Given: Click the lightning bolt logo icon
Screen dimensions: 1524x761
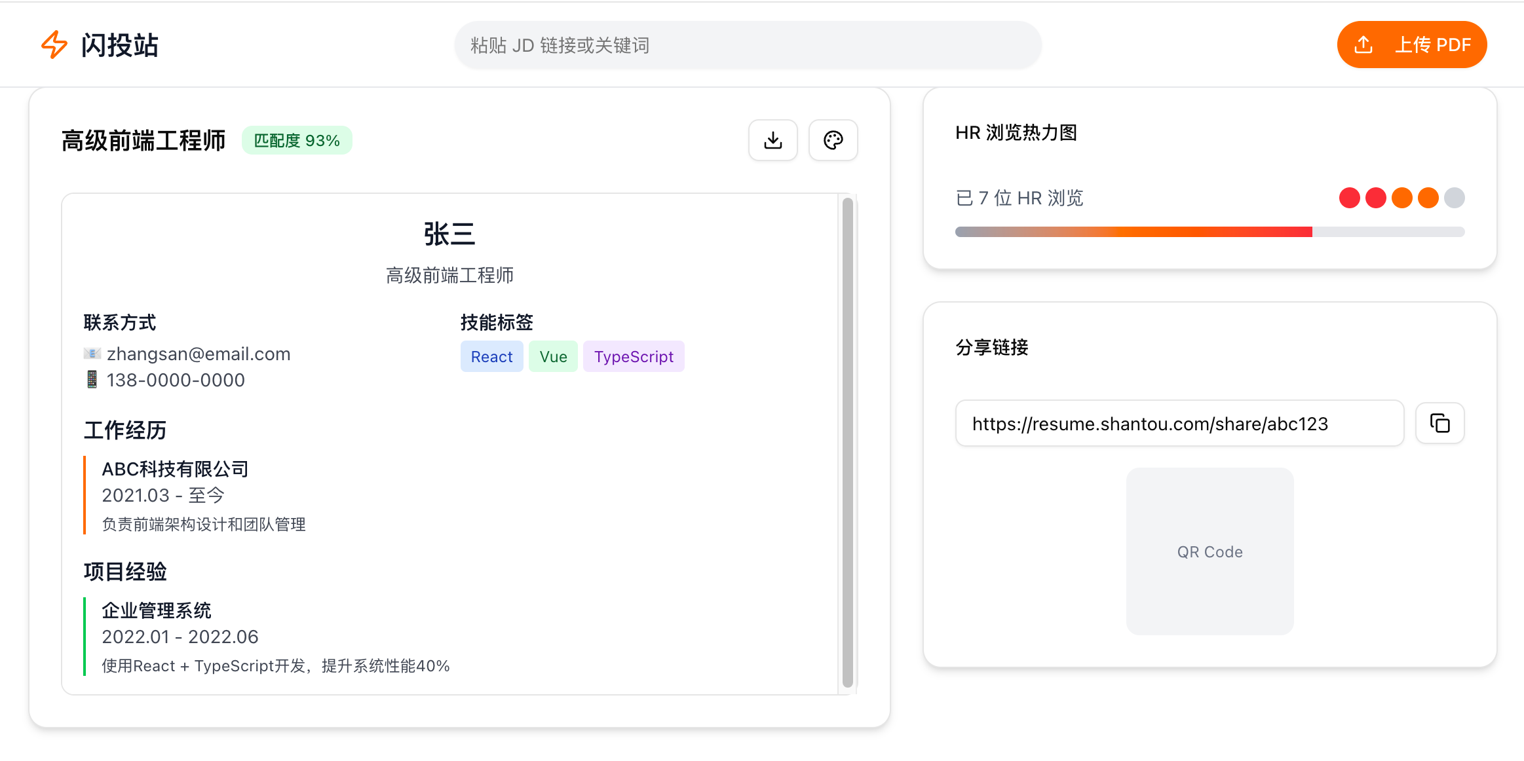Looking at the screenshot, I should pos(54,45).
